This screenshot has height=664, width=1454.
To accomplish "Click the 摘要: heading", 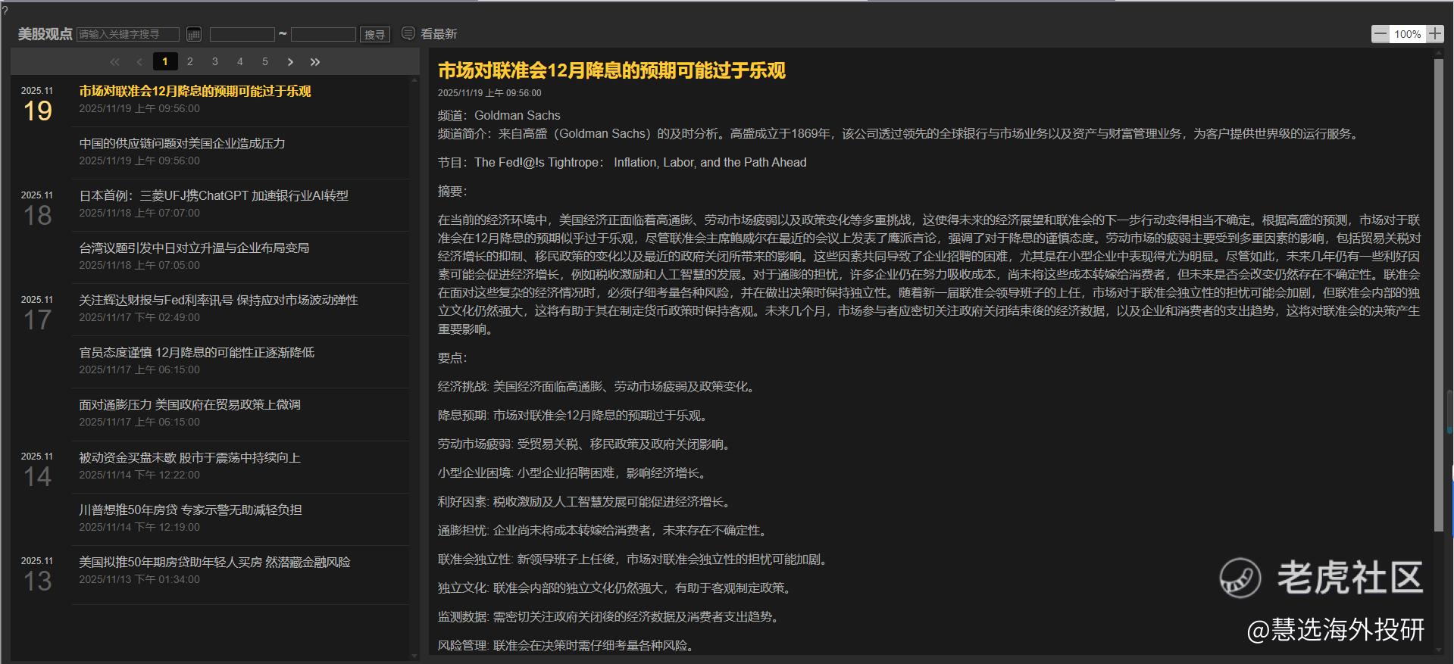I will pyautogui.click(x=452, y=191).
